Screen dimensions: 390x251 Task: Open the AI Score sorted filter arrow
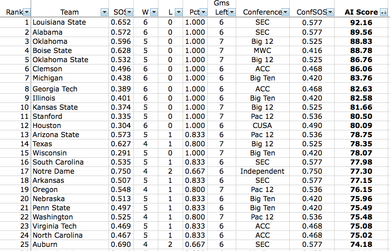(384, 12)
